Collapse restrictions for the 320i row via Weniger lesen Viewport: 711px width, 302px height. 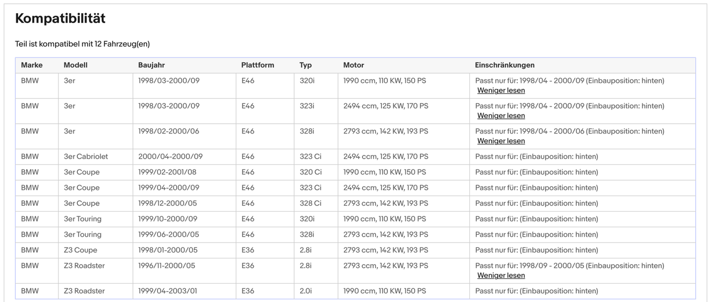(501, 90)
